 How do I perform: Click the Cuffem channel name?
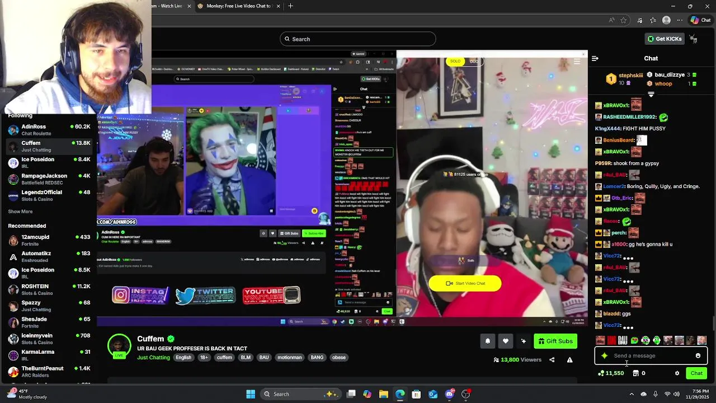coord(150,339)
